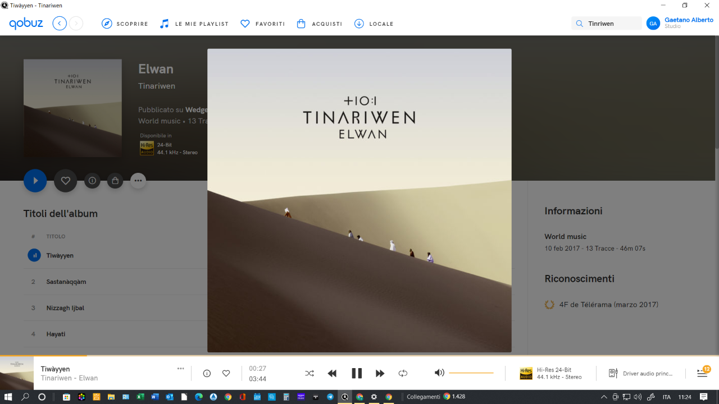Screen dimensions: 719x404
Task: Open Le Mie Playlist
Action: point(194,24)
